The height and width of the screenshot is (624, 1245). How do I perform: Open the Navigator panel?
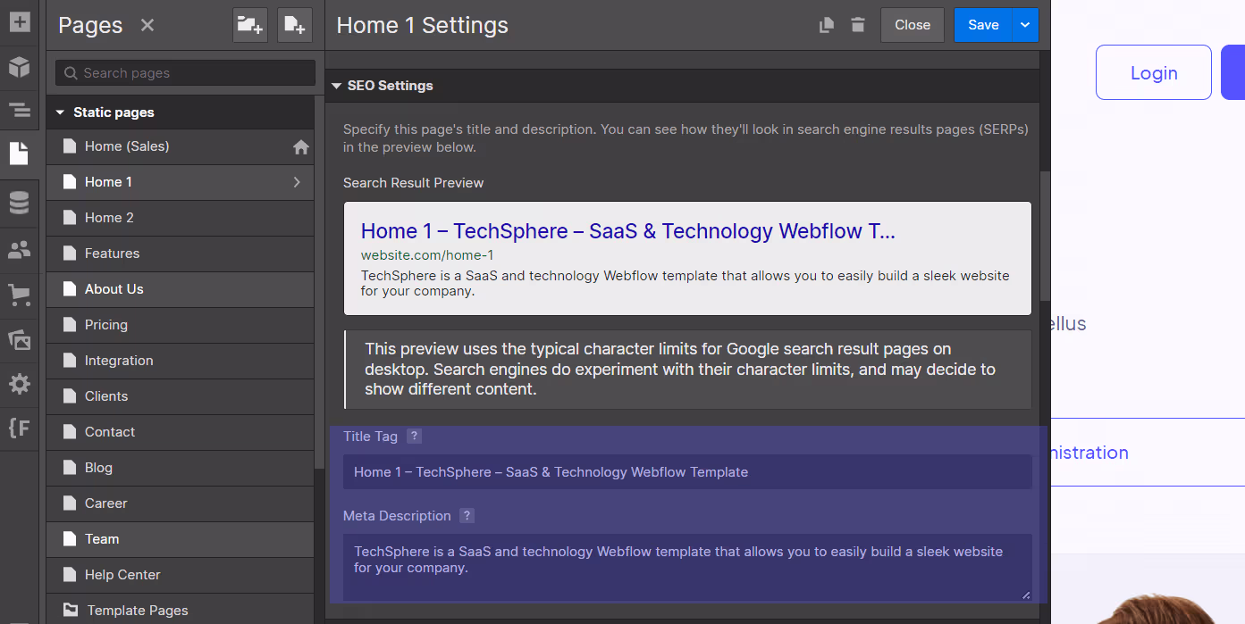coord(20,111)
